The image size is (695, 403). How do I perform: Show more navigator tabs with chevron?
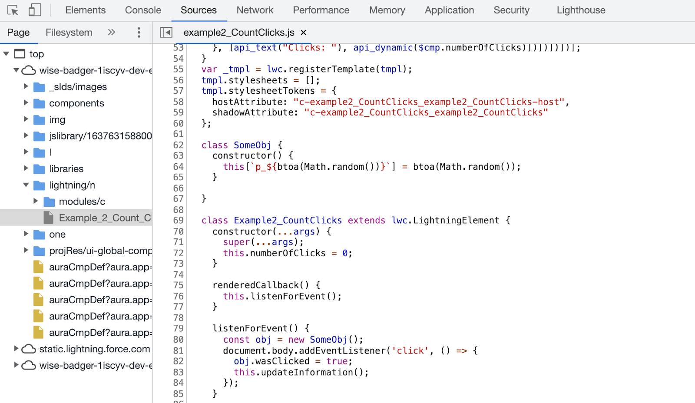coord(112,32)
